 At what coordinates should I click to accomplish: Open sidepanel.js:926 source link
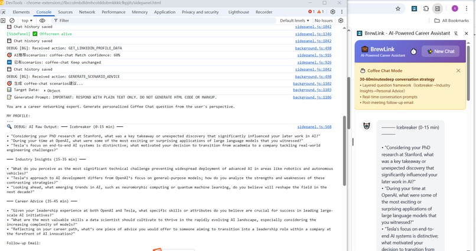coord(314,62)
